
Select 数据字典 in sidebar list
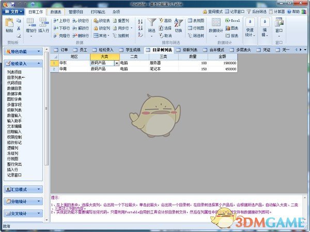coord(14,94)
